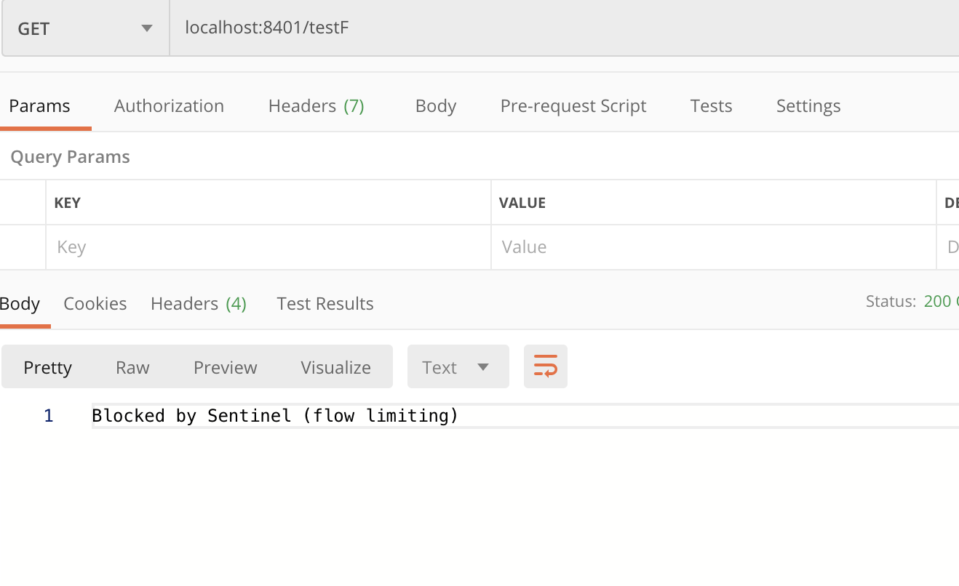The image size is (959, 586).
Task: Select the request Body tab
Action: tap(436, 106)
